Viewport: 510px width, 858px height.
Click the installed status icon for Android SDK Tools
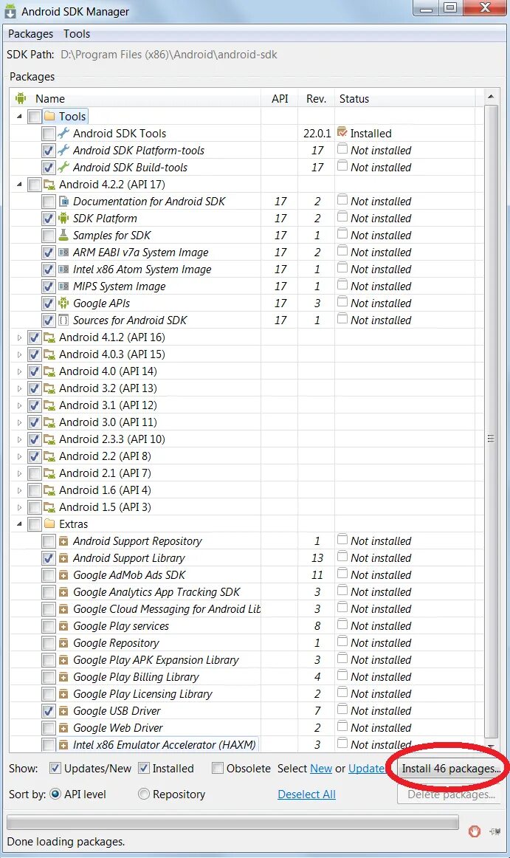[x=342, y=132]
